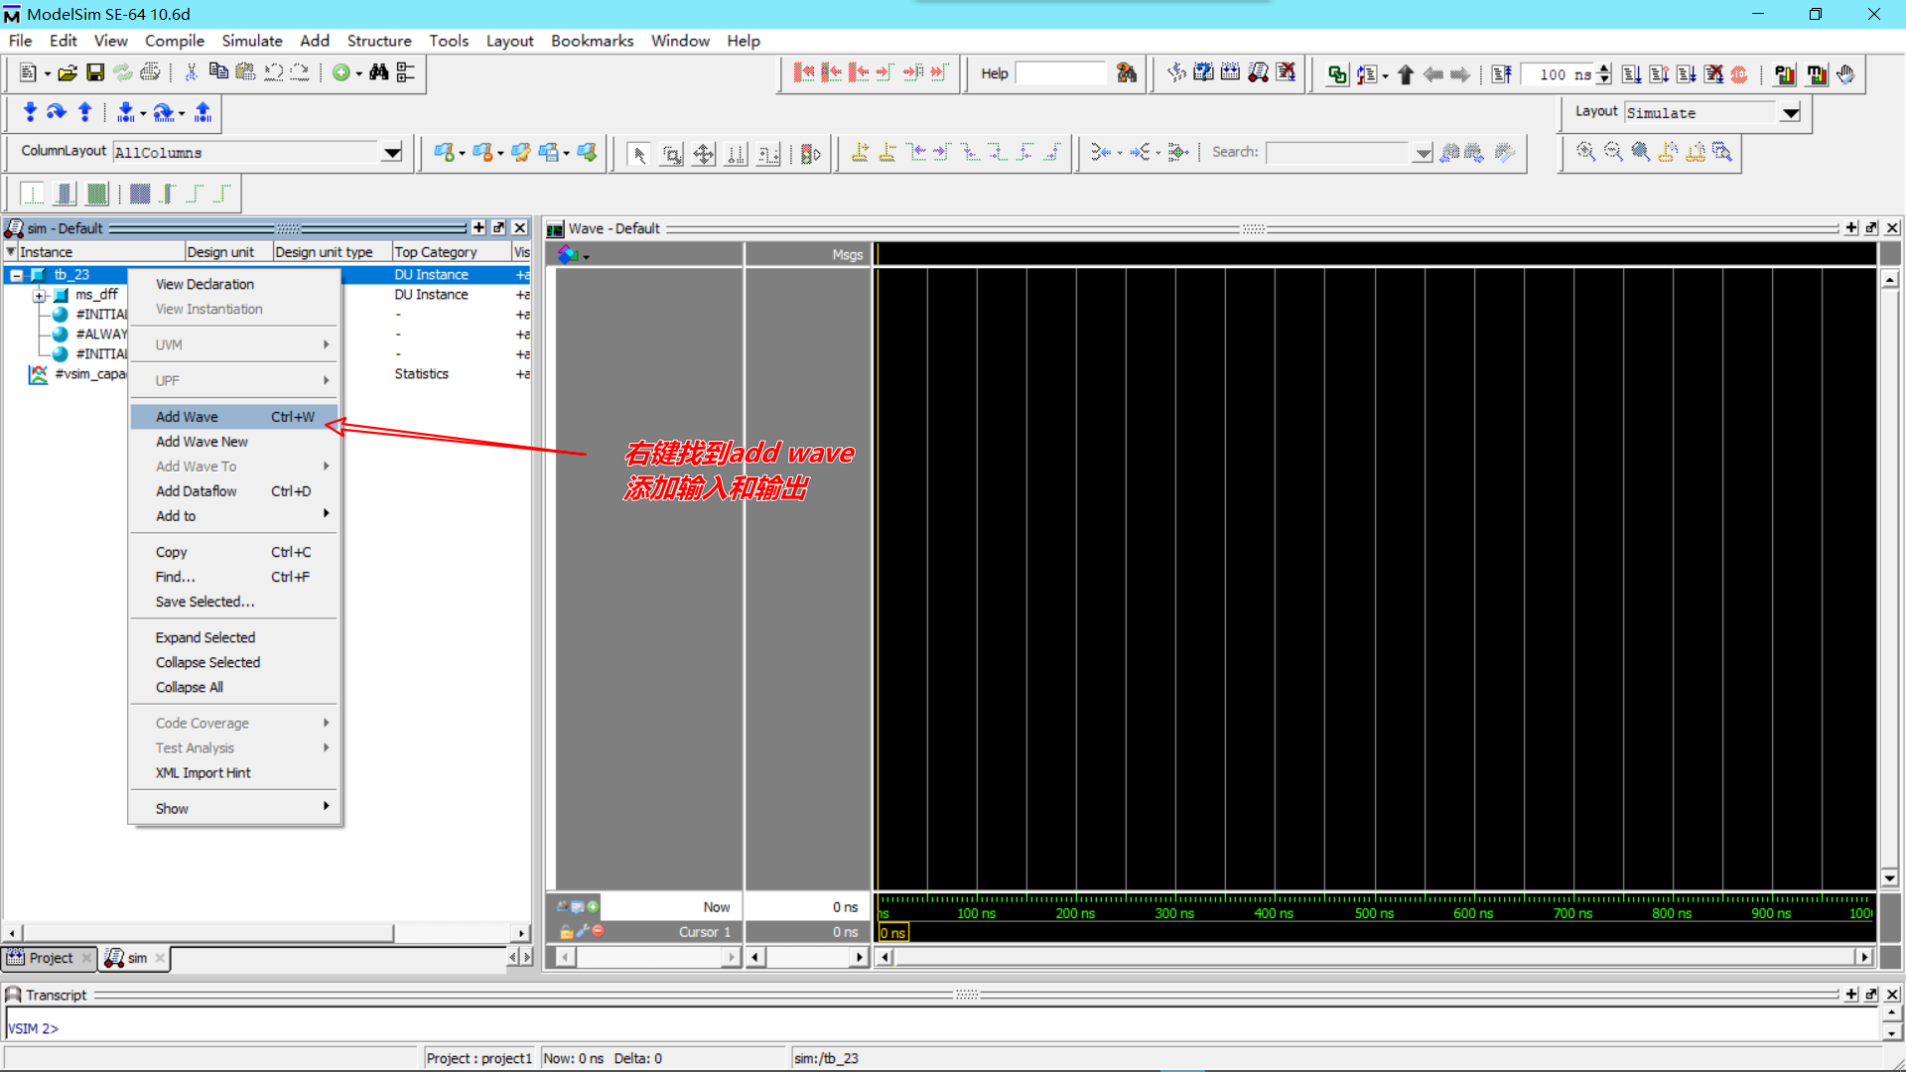Viewport: 1906px width, 1072px height.
Task: Toggle zoom mode in the Wave toolbar
Action: pos(672,154)
